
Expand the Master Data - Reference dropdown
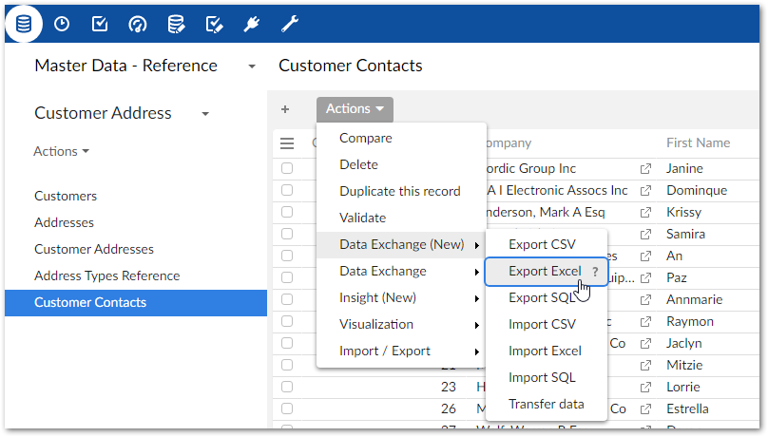[251, 66]
